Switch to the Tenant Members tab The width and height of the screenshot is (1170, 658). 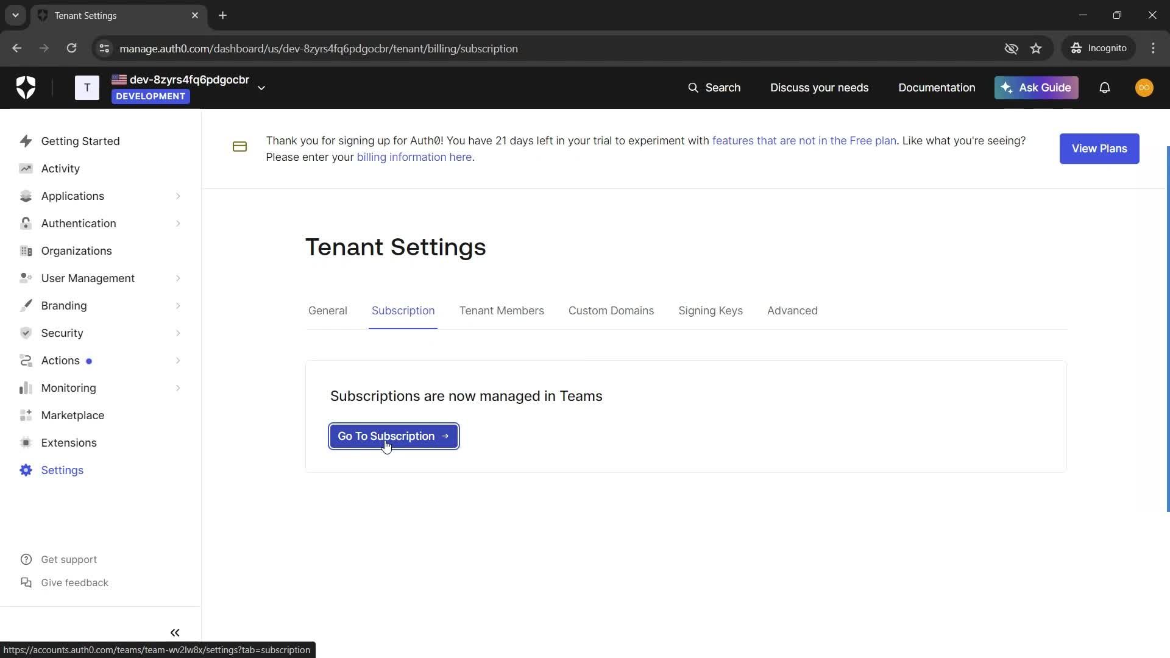[502, 311]
